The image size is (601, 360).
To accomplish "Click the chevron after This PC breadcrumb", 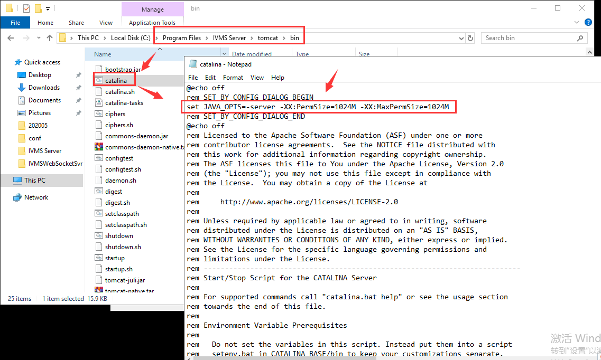I will 105,38.
